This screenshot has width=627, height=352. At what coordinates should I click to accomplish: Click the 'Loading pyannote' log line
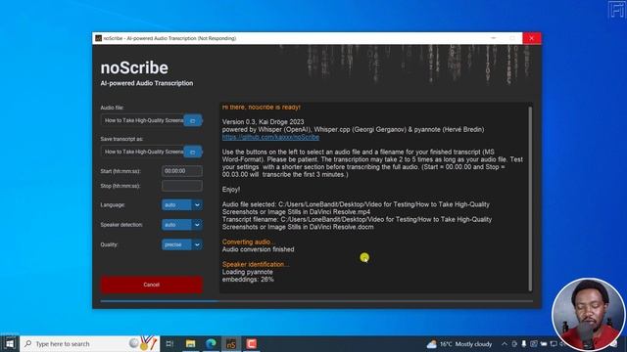tap(248, 272)
